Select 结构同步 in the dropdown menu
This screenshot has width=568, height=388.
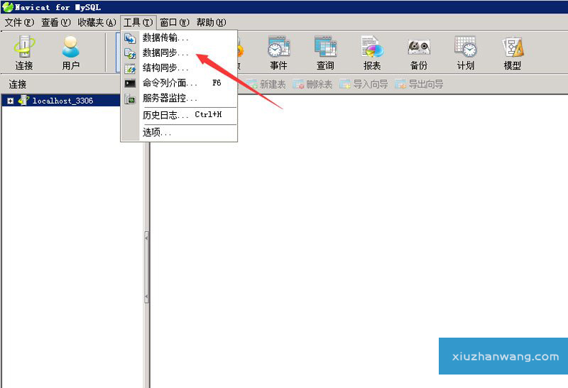pos(165,68)
